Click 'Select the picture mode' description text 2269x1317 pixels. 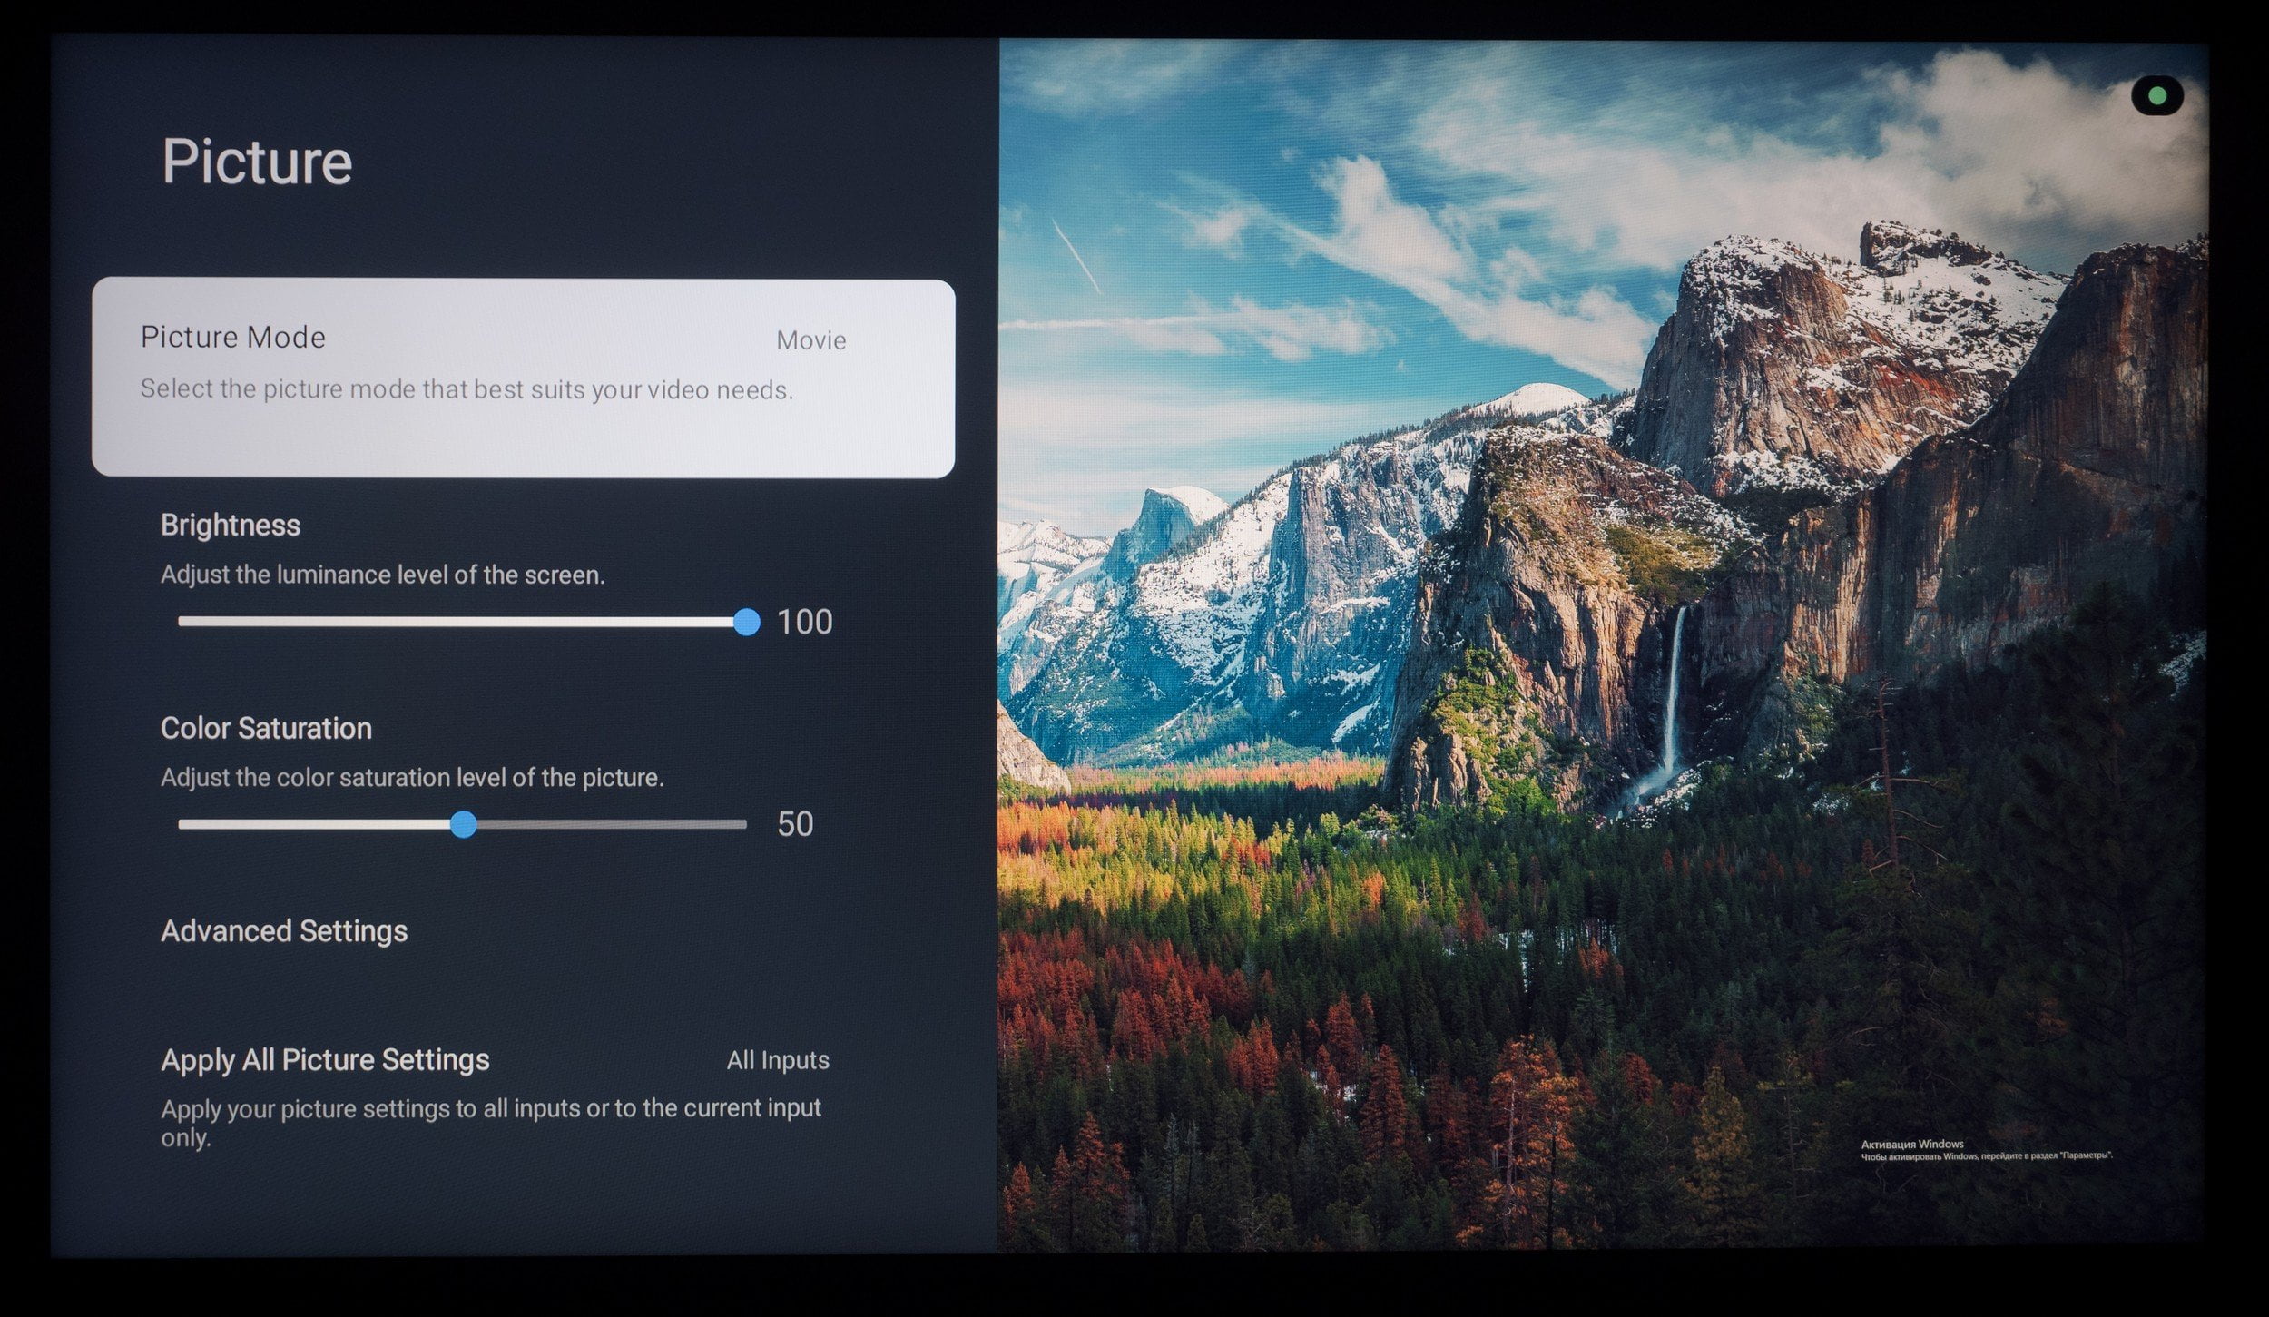pos(467,390)
